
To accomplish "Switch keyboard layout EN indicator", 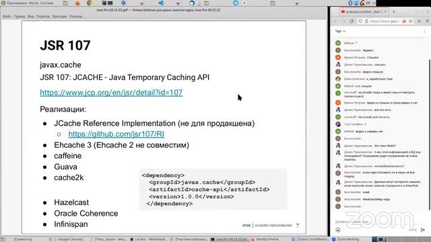I will pos(368,3).
